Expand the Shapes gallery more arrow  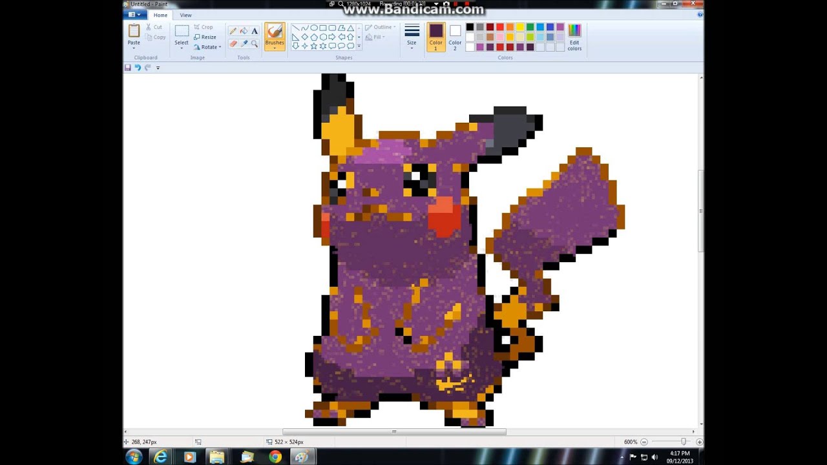pyautogui.click(x=359, y=46)
